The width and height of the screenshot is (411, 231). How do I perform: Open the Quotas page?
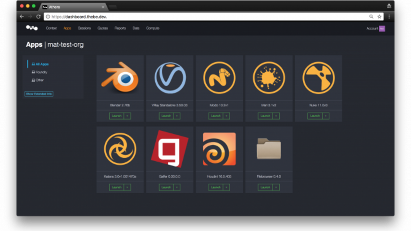102,28
